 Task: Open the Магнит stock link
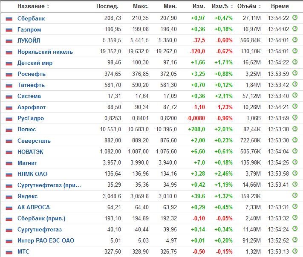[27, 163]
